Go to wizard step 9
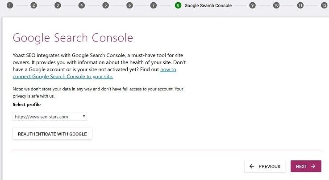The image size is (329, 180). click(252, 5)
